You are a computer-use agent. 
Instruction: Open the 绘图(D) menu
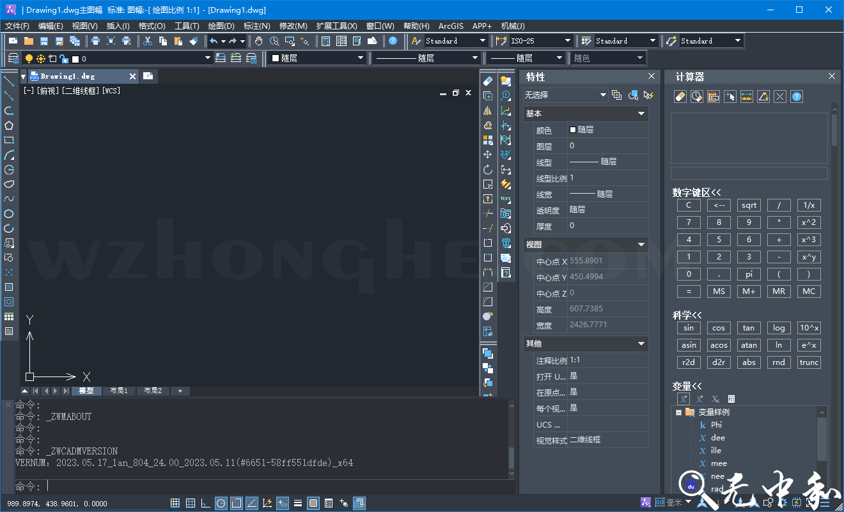(x=221, y=26)
